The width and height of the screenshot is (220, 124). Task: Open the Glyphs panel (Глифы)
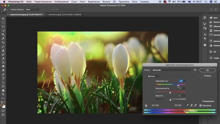214,58
